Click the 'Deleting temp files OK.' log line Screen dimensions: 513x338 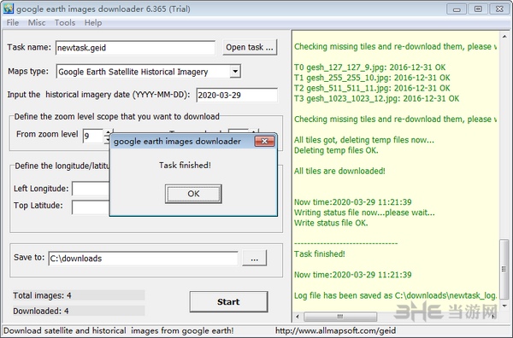coord(336,150)
